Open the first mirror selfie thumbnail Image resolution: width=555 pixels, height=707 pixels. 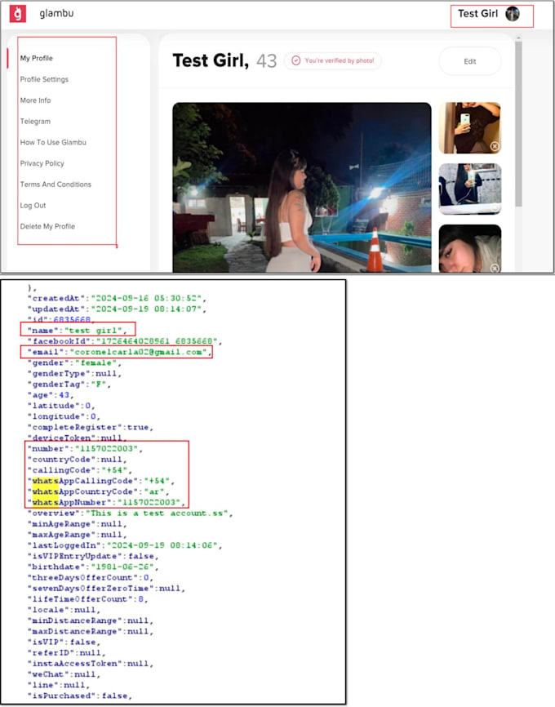[470, 128]
